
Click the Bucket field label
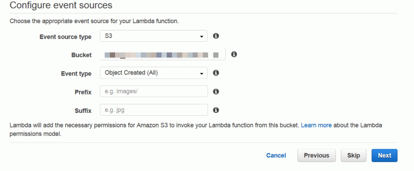[81, 55]
